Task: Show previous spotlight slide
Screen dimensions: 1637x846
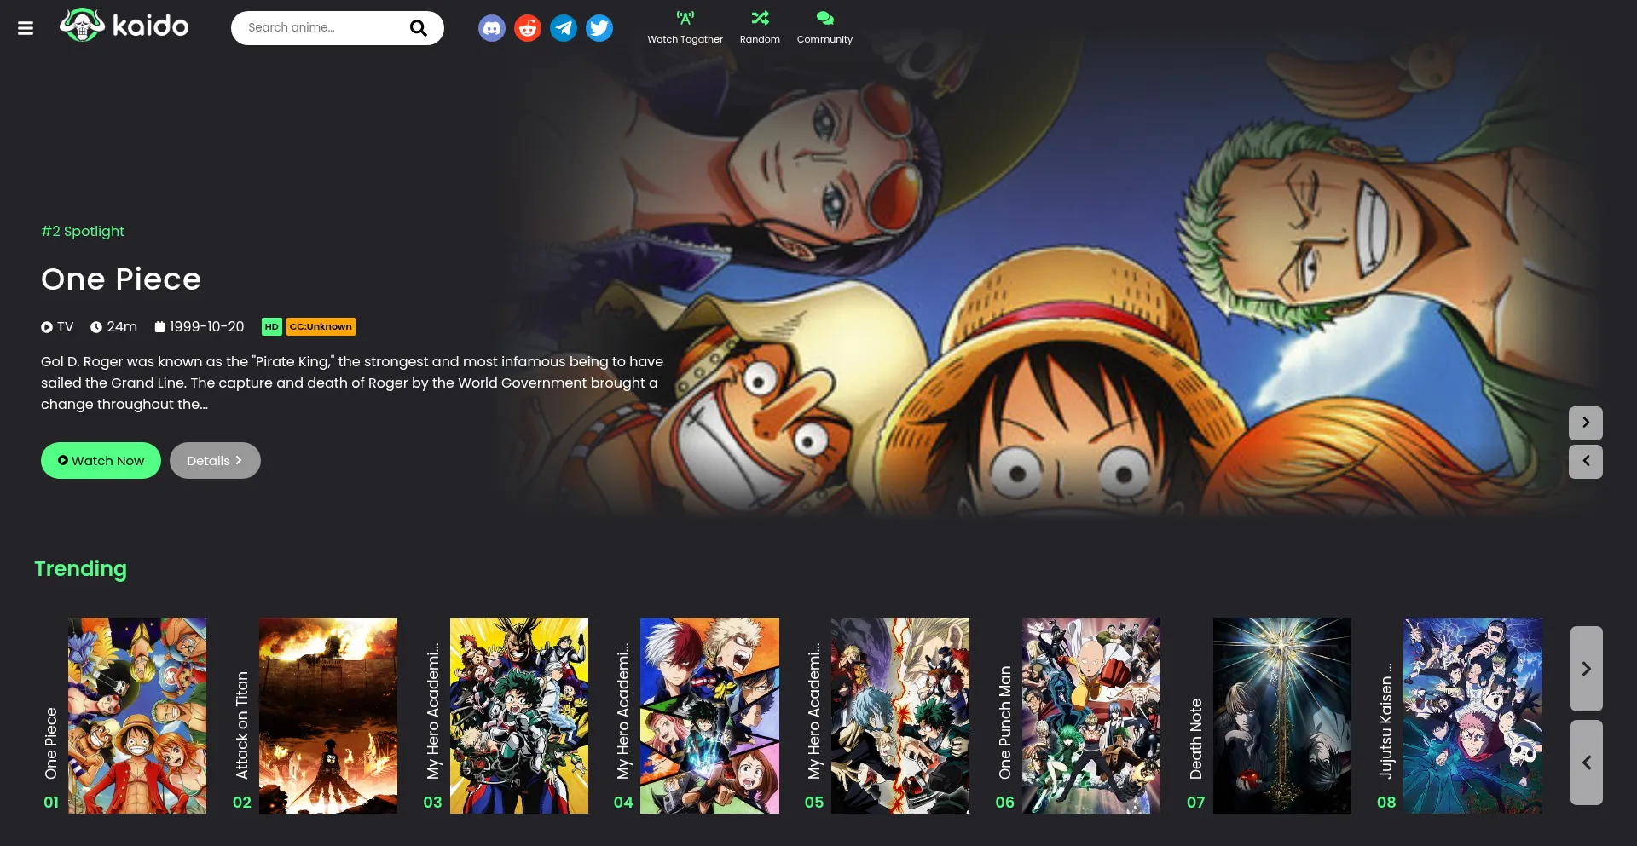Action: (1586, 461)
